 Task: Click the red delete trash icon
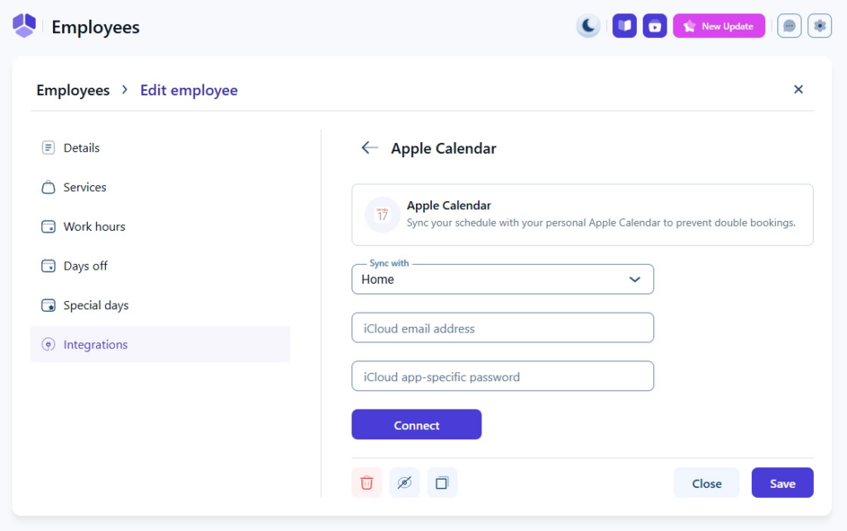[x=366, y=483]
